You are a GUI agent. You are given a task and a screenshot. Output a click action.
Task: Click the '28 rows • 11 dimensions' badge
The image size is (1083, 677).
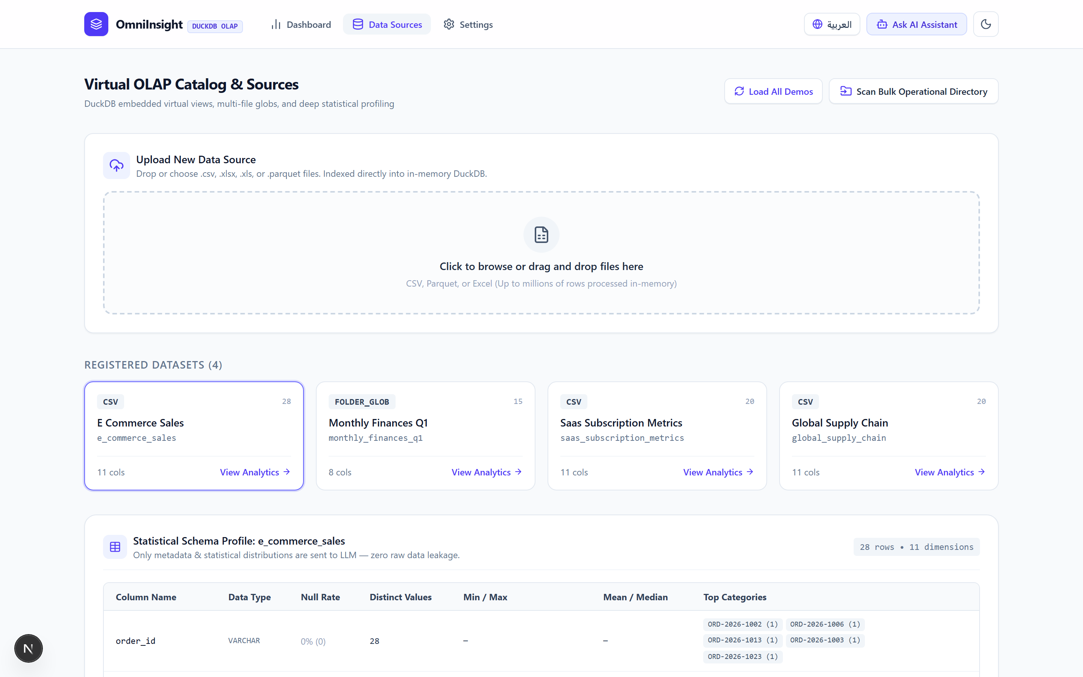click(916, 547)
